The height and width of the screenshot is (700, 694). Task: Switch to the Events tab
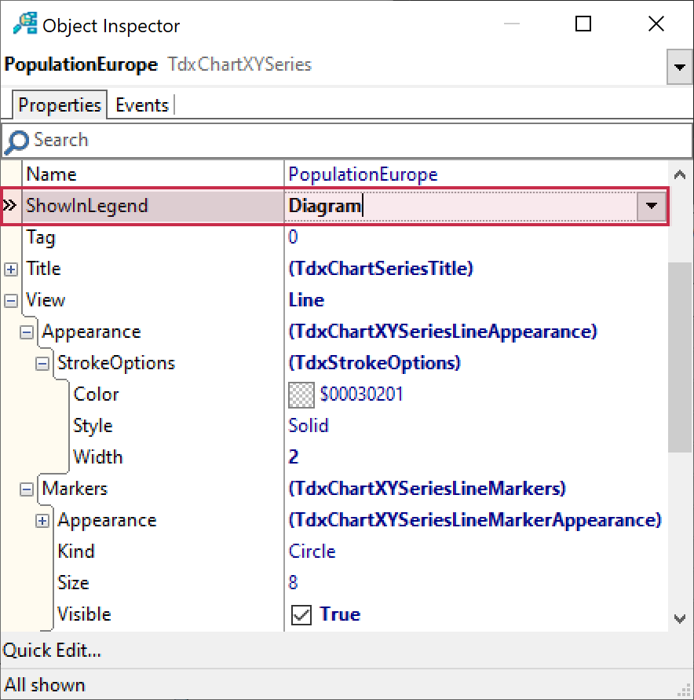click(142, 105)
